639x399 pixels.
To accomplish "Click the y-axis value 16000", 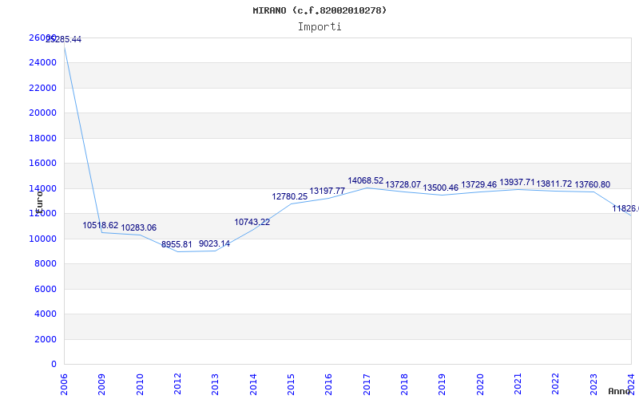I will pyautogui.click(x=42, y=164).
